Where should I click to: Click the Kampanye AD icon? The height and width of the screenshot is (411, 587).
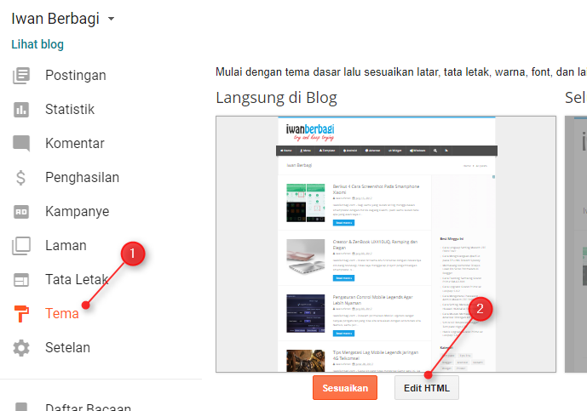tap(21, 212)
